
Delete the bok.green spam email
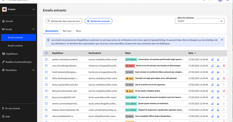224,91
